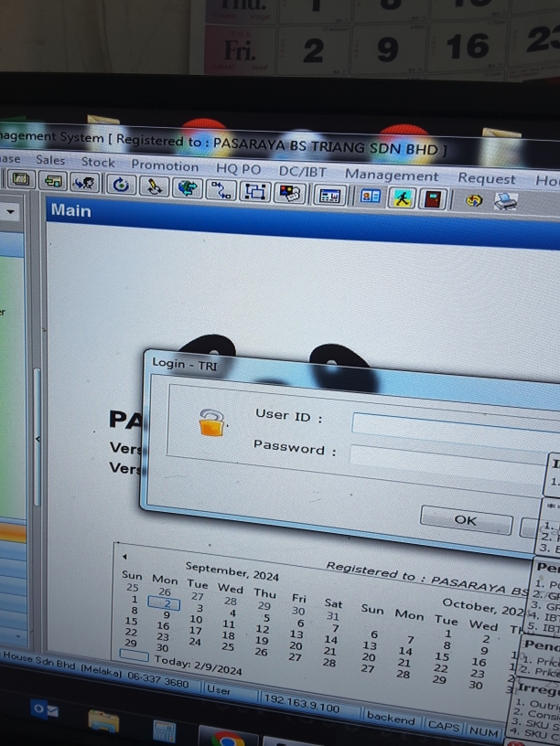Click the calendar window toolbar icon
Viewport: 560px width, 746px height.
pos(330,195)
